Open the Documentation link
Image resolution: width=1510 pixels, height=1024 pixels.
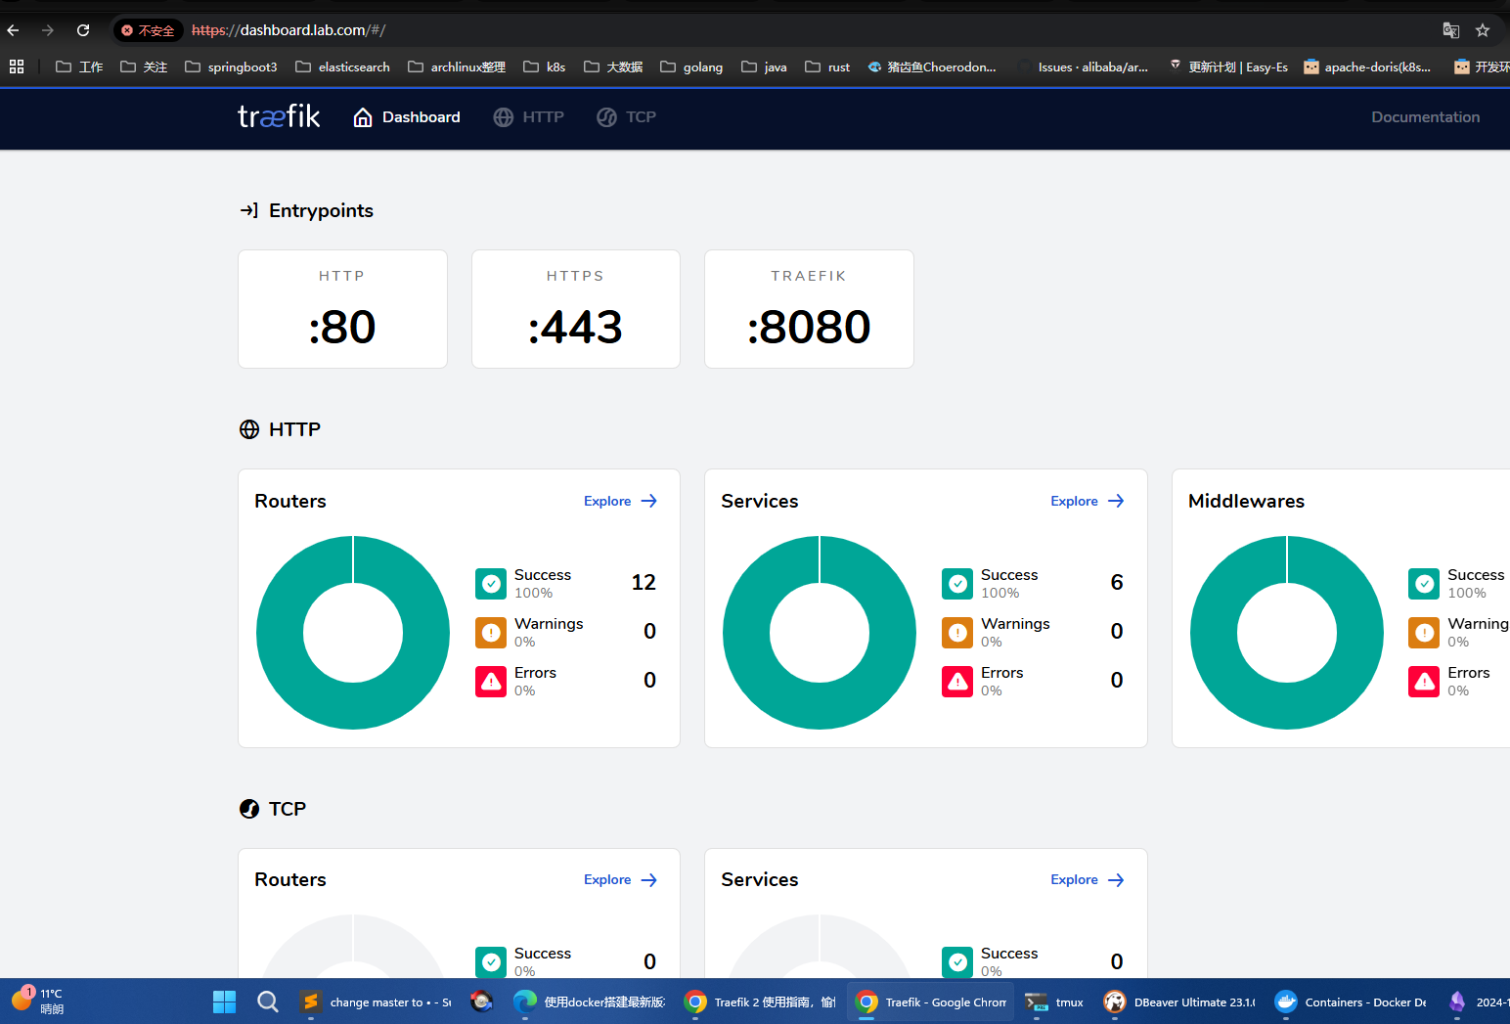pyautogui.click(x=1425, y=117)
